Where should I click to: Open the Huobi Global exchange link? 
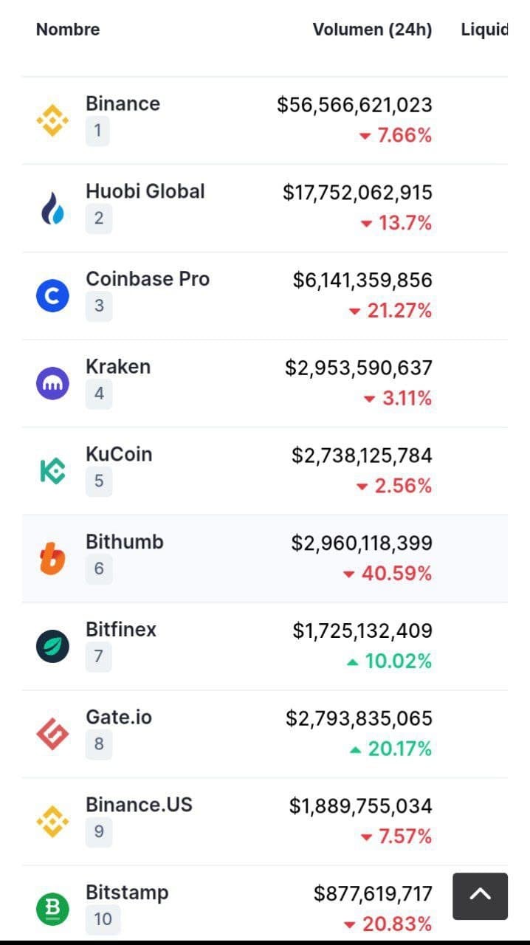[x=145, y=191]
